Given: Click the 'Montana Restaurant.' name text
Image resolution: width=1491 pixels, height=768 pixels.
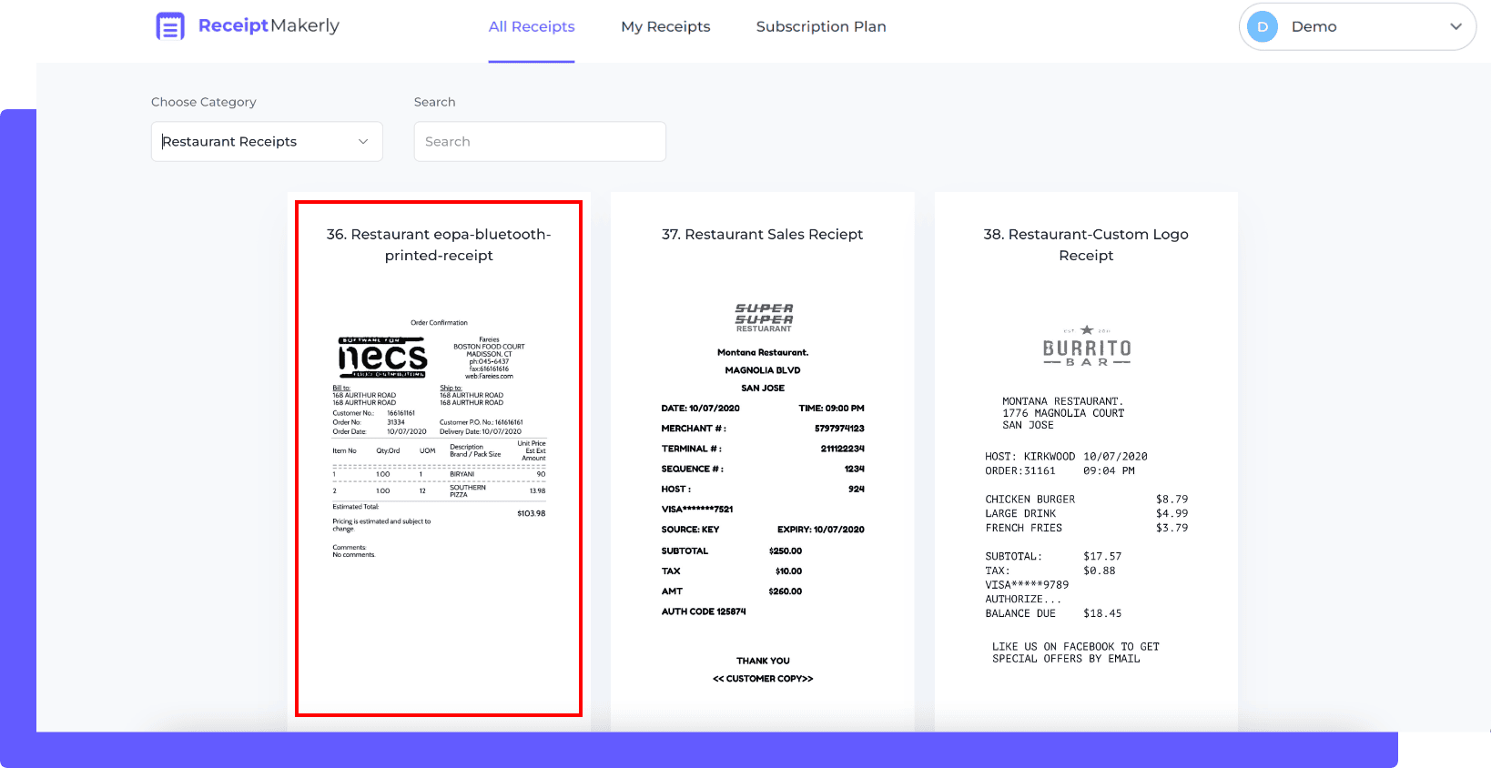Looking at the screenshot, I should [763, 352].
